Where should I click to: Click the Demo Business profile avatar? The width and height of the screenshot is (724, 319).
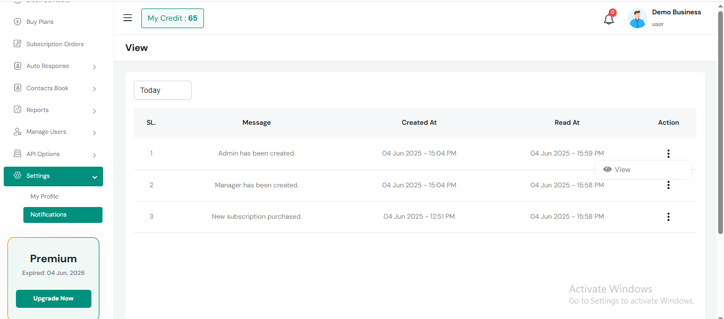[x=637, y=19]
